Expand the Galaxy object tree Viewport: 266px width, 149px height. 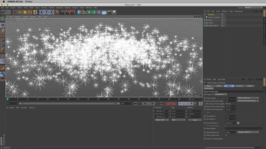(x=204, y=23)
